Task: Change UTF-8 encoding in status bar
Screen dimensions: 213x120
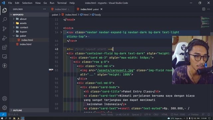Action: coord(147,115)
